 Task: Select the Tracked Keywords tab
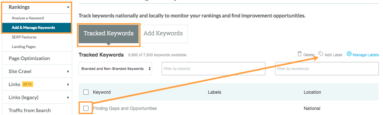(x=109, y=34)
